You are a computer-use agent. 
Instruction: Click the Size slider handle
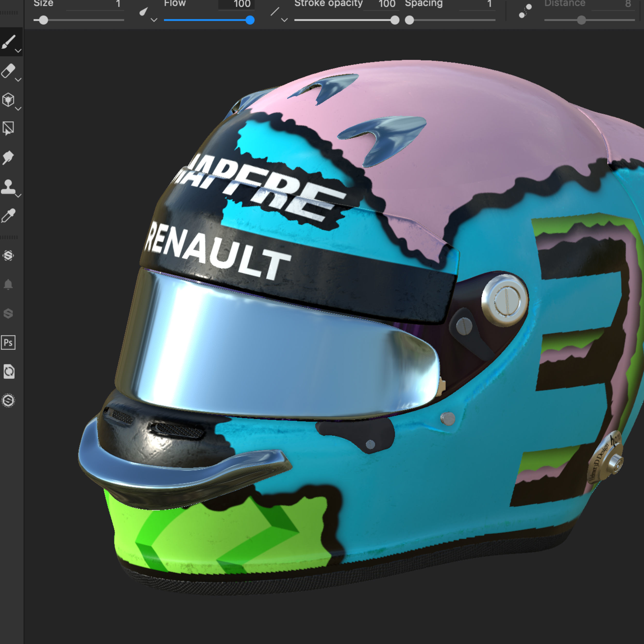click(x=43, y=20)
